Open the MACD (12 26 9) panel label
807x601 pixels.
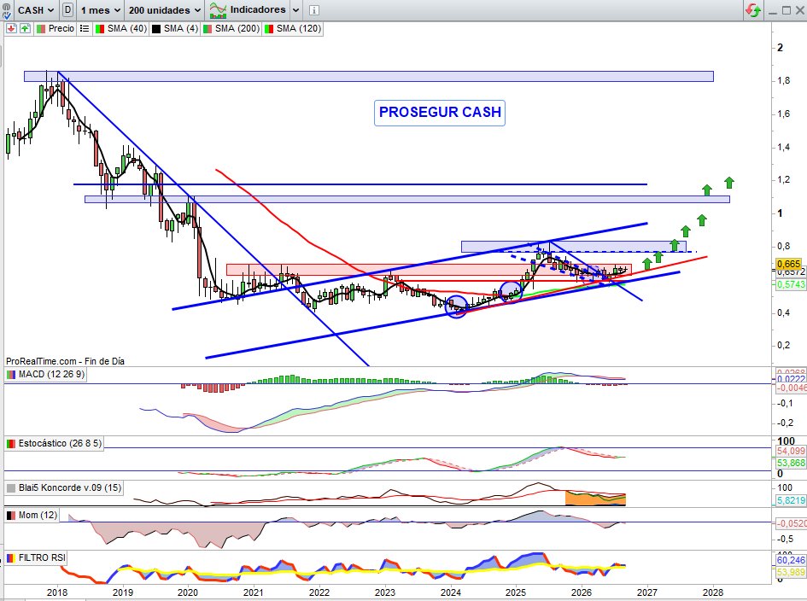51,374
